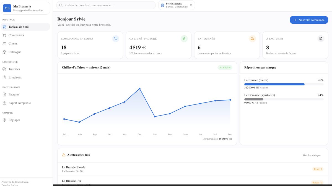Click the MB brasserie logo badge

pos(7,8)
